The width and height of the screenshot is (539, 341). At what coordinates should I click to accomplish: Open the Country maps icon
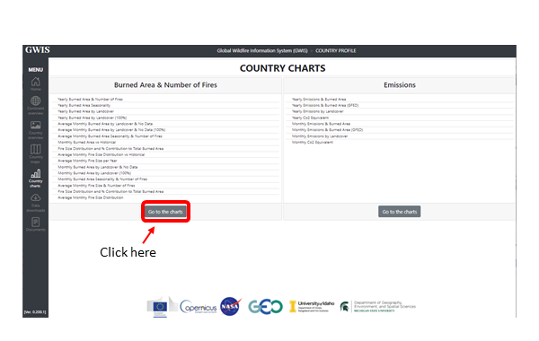click(35, 149)
